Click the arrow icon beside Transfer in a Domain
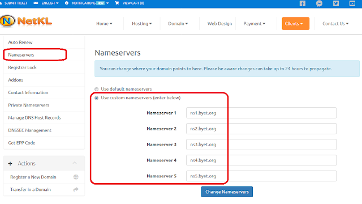 (x=76, y=190)
